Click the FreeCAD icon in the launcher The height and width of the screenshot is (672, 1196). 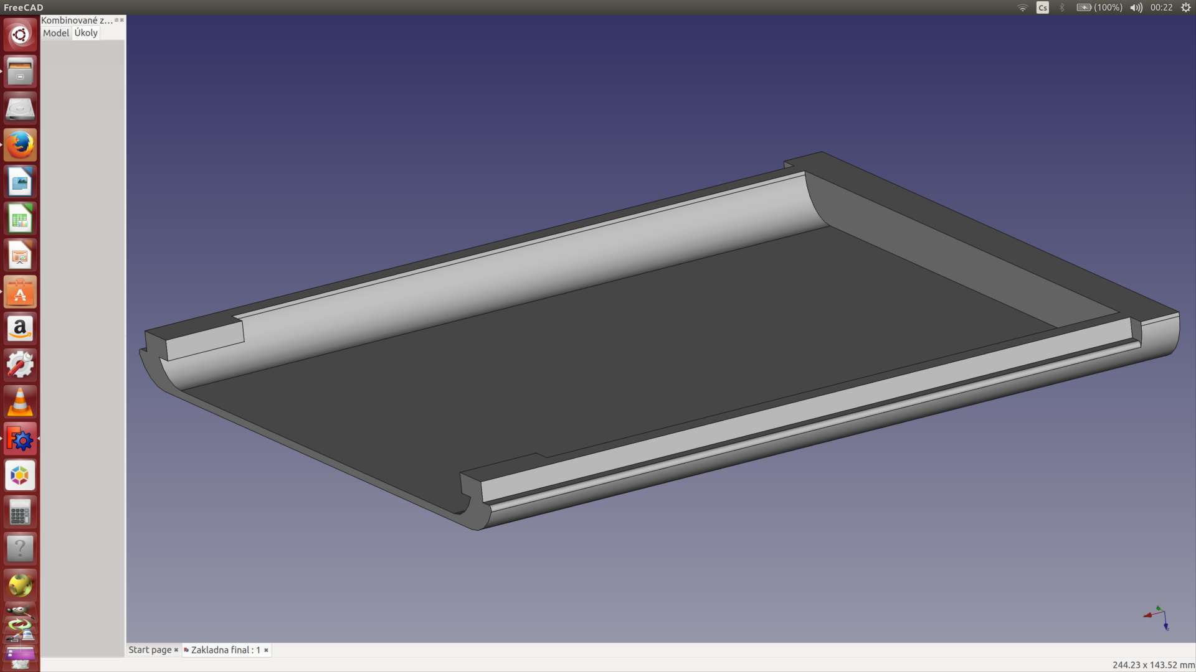pos(20,439)
